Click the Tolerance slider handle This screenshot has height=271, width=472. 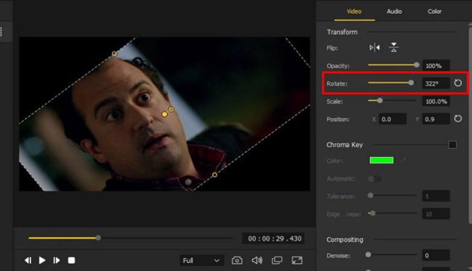pos(370,196)
